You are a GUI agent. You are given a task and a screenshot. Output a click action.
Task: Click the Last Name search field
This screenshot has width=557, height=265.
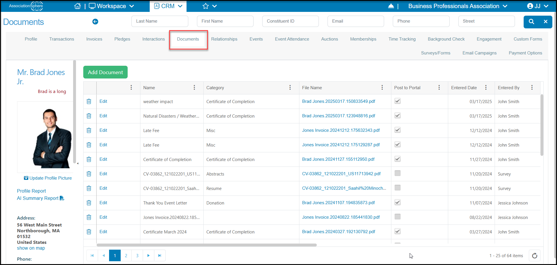coord(160,21)
